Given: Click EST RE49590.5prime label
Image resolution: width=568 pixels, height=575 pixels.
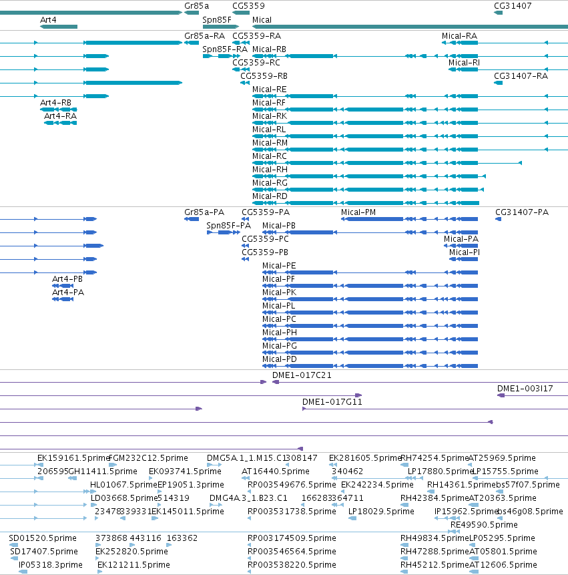Looking at the screenshot, I should (x=484, y=525).
